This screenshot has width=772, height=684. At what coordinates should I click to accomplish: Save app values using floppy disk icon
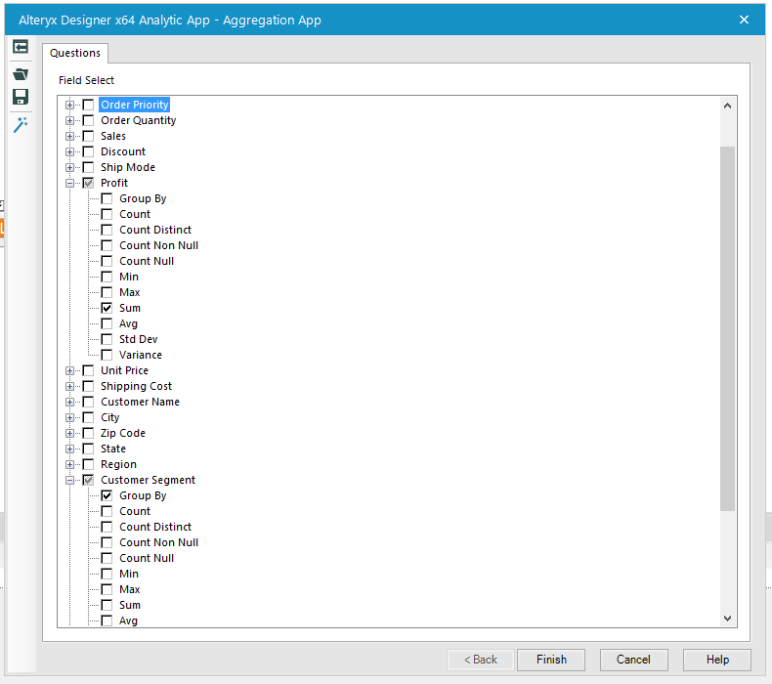[21, 97]
